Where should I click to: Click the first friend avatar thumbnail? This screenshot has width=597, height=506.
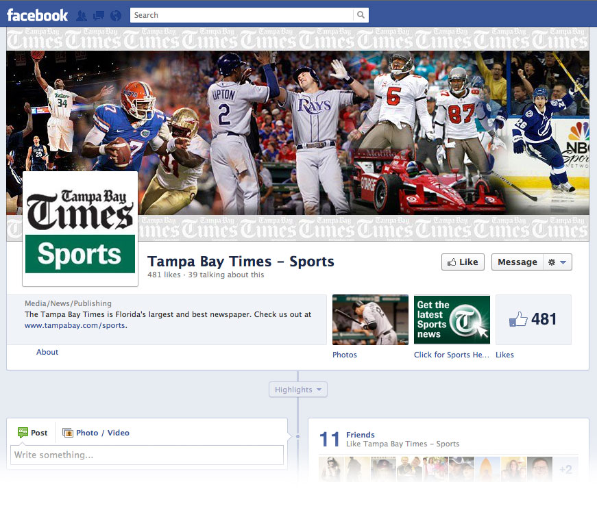coord(331,469)
